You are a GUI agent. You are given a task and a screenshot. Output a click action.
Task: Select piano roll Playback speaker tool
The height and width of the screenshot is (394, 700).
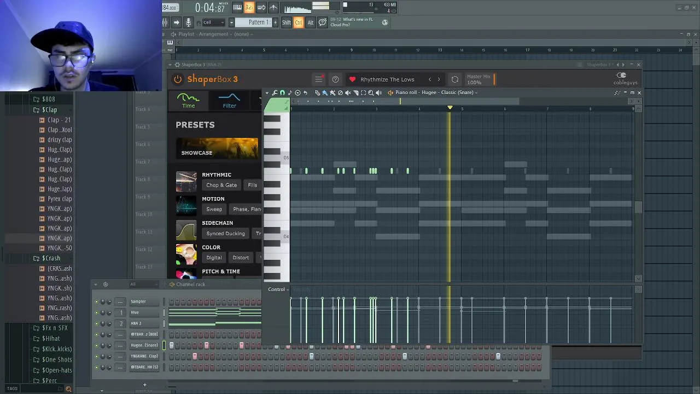(378, 92)
